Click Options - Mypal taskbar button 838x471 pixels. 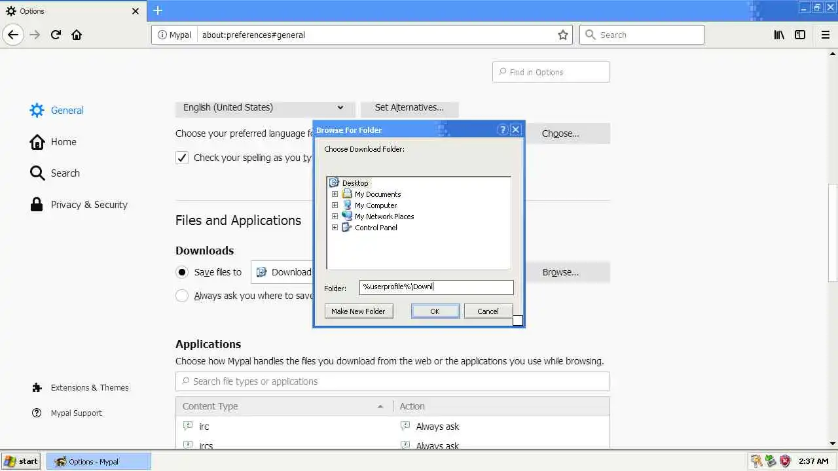pos(99,461)
